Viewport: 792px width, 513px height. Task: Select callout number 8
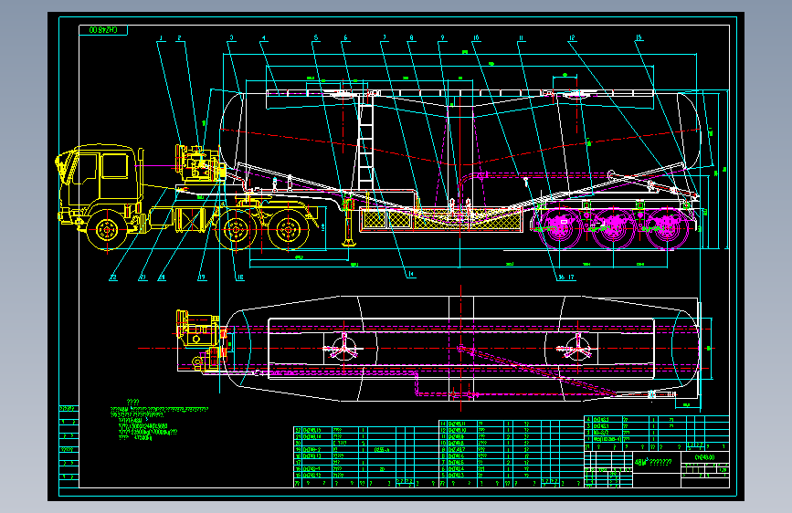[x=412, y=38]
